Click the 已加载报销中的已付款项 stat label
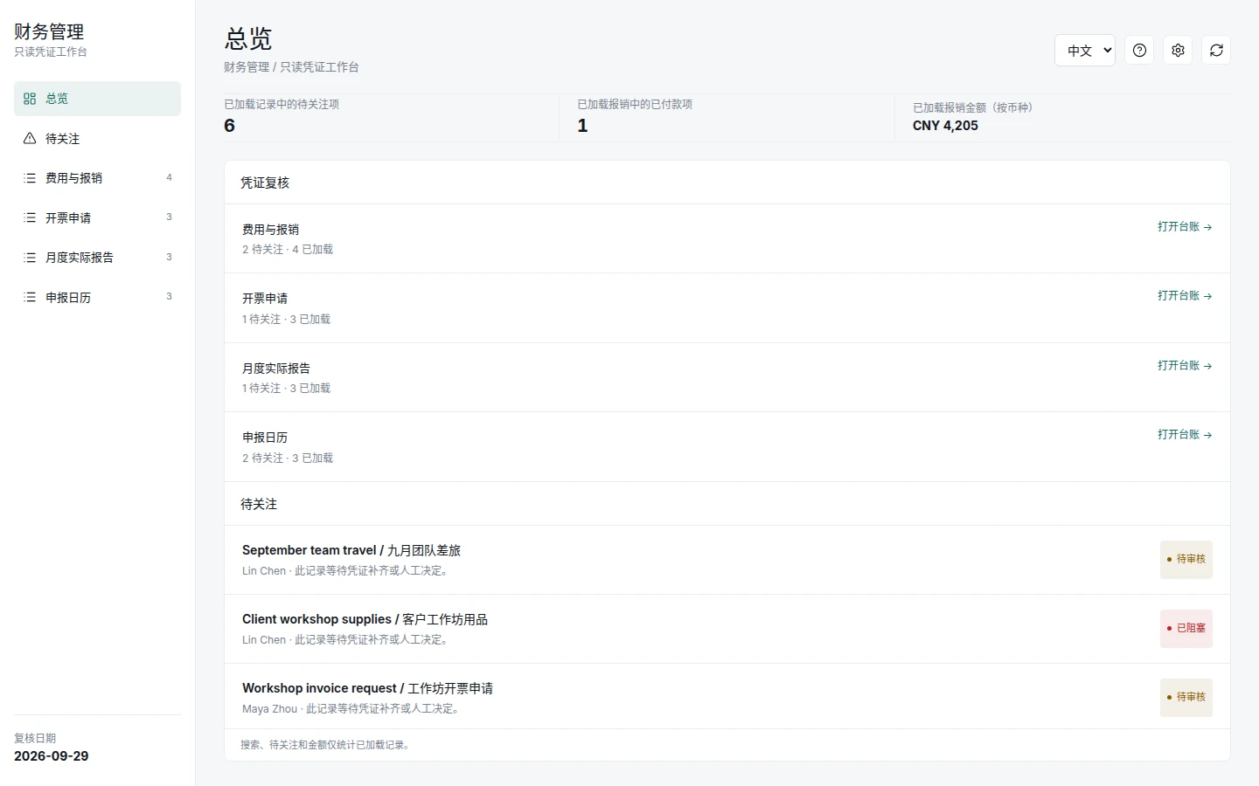This screenshot has width=1259, height=786. [635, 105]
